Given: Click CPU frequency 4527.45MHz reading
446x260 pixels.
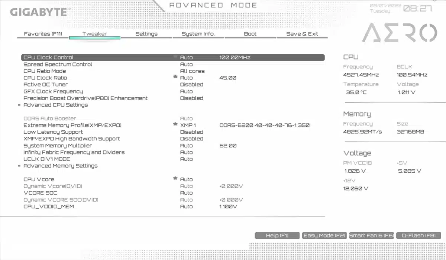Looking at the screenshot, I should pyautogui.click(x=362, y=75).
